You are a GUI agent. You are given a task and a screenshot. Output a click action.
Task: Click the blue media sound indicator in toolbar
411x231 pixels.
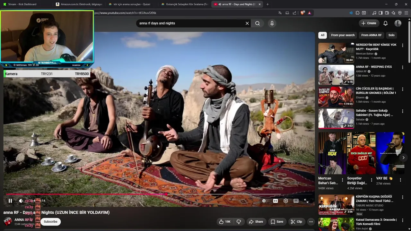click(x=351, y=13)
